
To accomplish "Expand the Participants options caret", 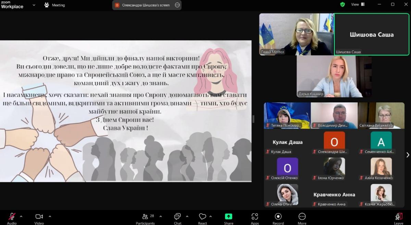I will point(161,216).
